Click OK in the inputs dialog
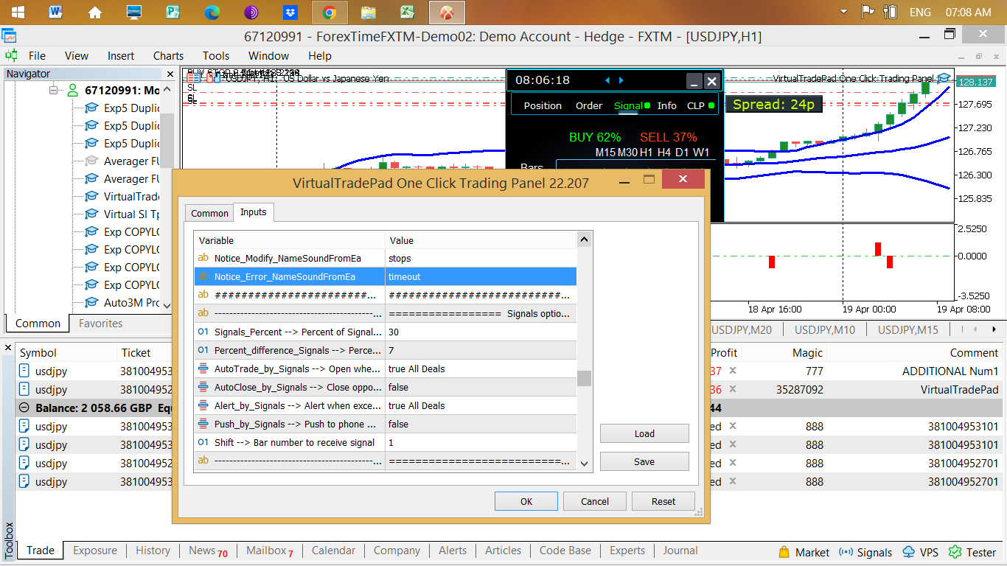Image resolution: width=1007 pixels, height=566 pixels. (x=526, y=501)
